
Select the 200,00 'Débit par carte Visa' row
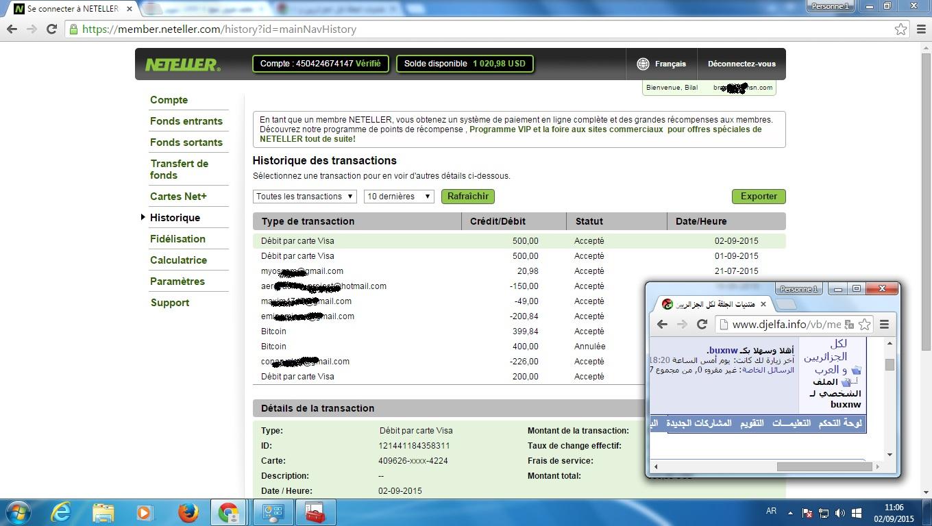click(449, 377)
